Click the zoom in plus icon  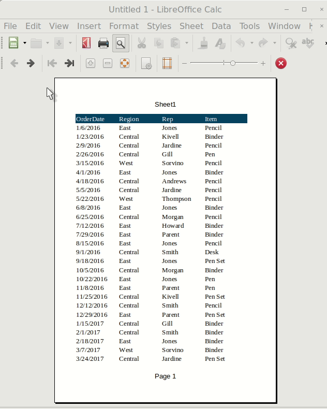[x=91, y=63]
